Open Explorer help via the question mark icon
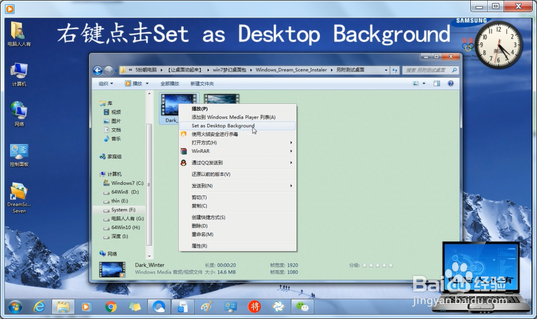Screen dimensions: 537x319 (x=451, y=84)
